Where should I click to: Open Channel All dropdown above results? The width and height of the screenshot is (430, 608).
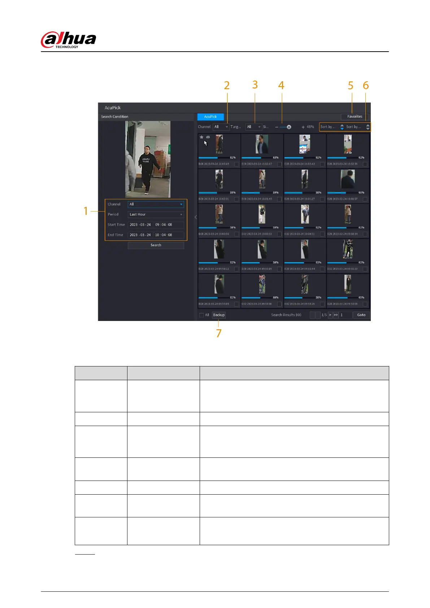[221, 127]
